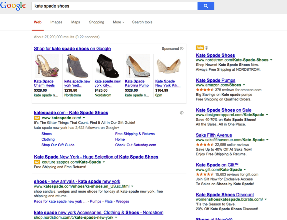Image resolution: width=287 pixels, height=220 pixels.
Task: Open the Kate Spade Shoes Discount ad
Action: (x=225, y=195)
